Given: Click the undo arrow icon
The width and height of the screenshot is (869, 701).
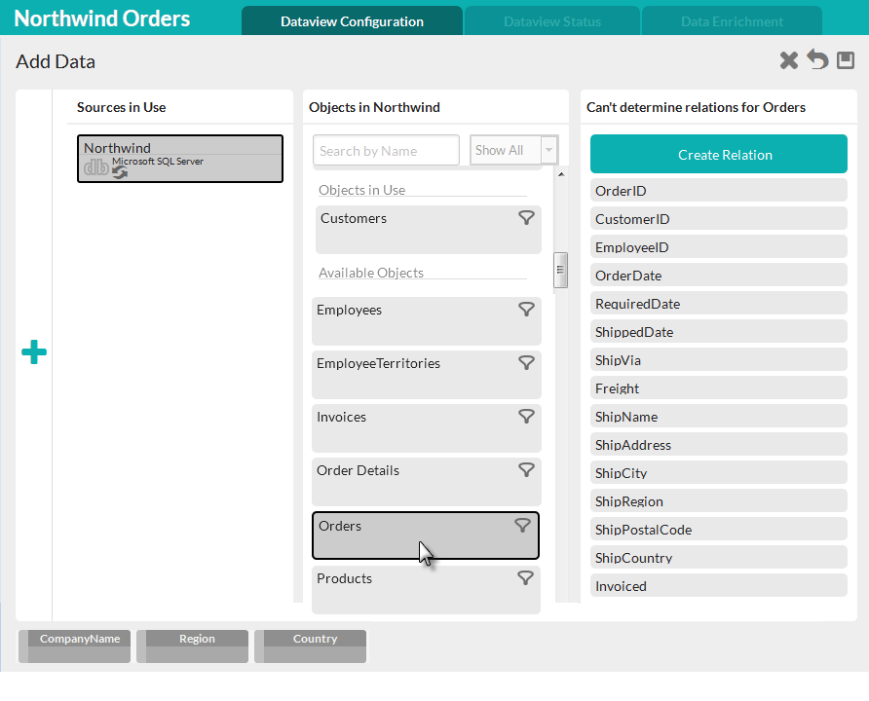Looking at the screenshot, I should coord(817,59).
